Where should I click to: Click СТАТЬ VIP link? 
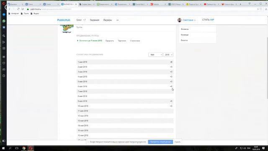coord(208,20)
